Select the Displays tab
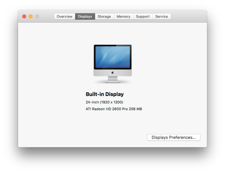The width and height of the screenshot is (225, 173). 85,17
